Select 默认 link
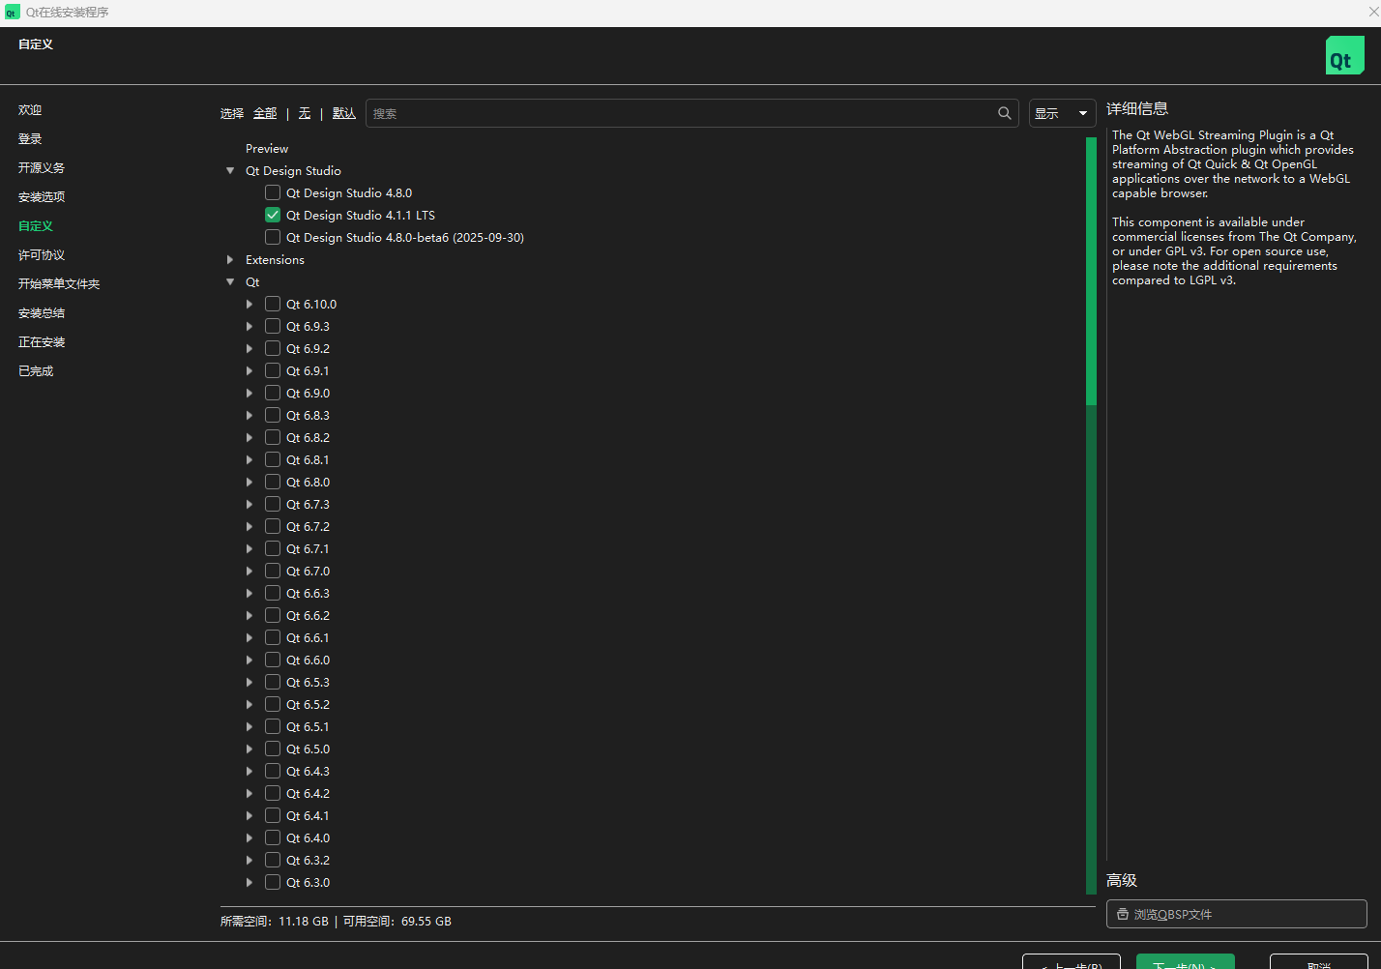1381x969 pixels. [x=344, y=113]
